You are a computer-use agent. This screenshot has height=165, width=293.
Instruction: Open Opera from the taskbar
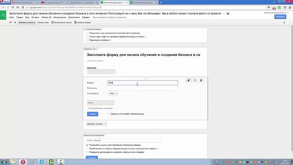[x=23, y=162]
